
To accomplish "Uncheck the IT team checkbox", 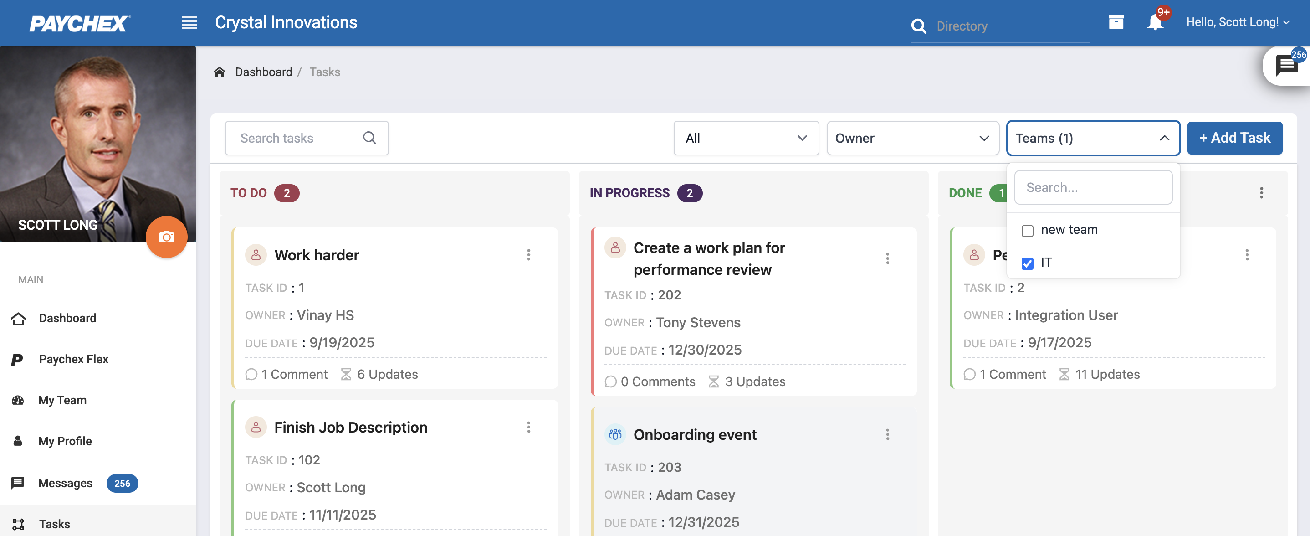I will pyautogui.click(x=1027, y=263).
